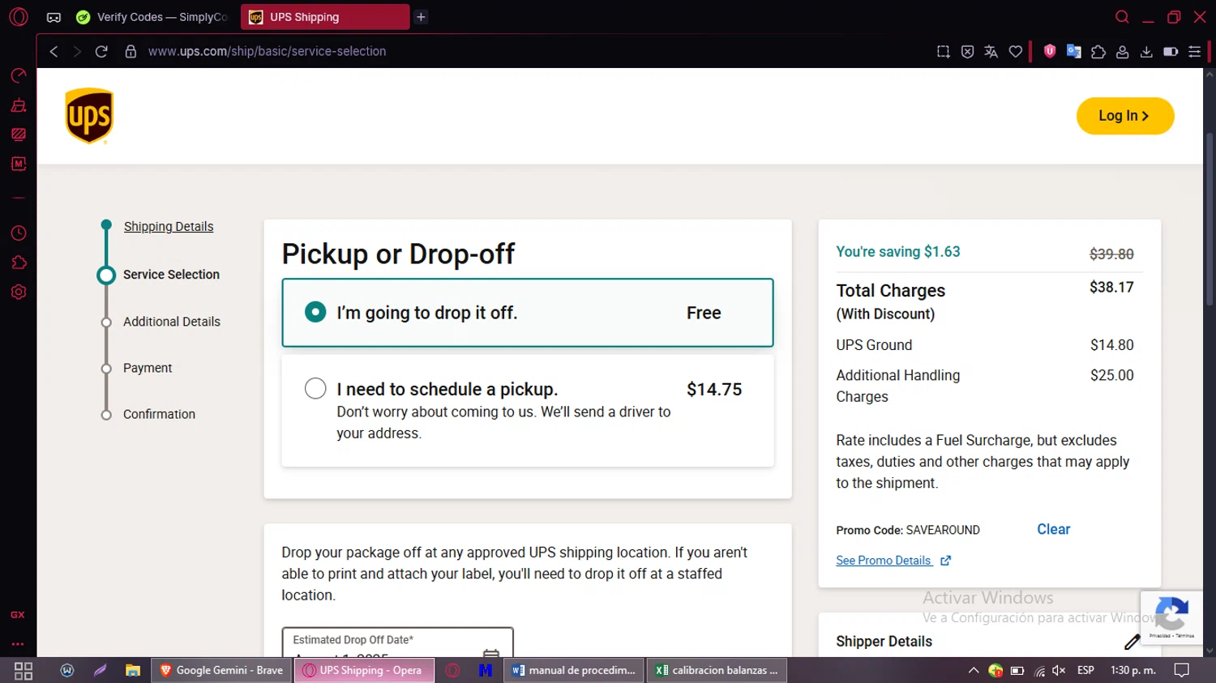The height and width of the screenshot is (683, 1216).
Task: Open GX Cleaner sidebar icon
Action: [19, 105]
